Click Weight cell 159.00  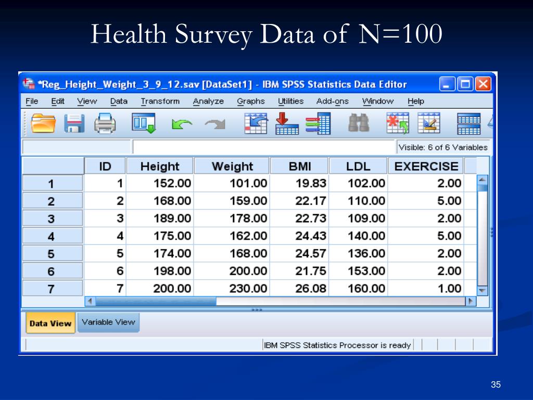[232, 201]
